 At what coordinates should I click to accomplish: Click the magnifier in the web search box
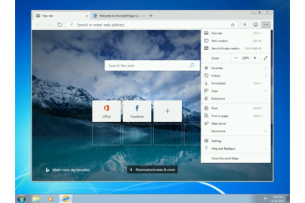pyautogui.click(x=192, y=65)
